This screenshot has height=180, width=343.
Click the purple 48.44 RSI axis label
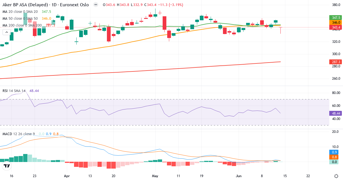pyautogui.click(x=336, y=113)
